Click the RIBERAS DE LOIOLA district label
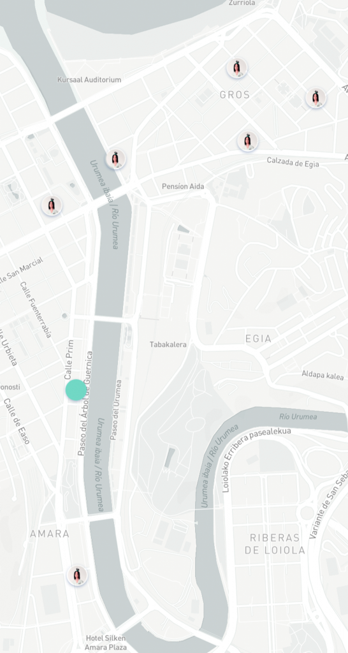The height and width of the screenshot is (653, 348). coord(275,543)
